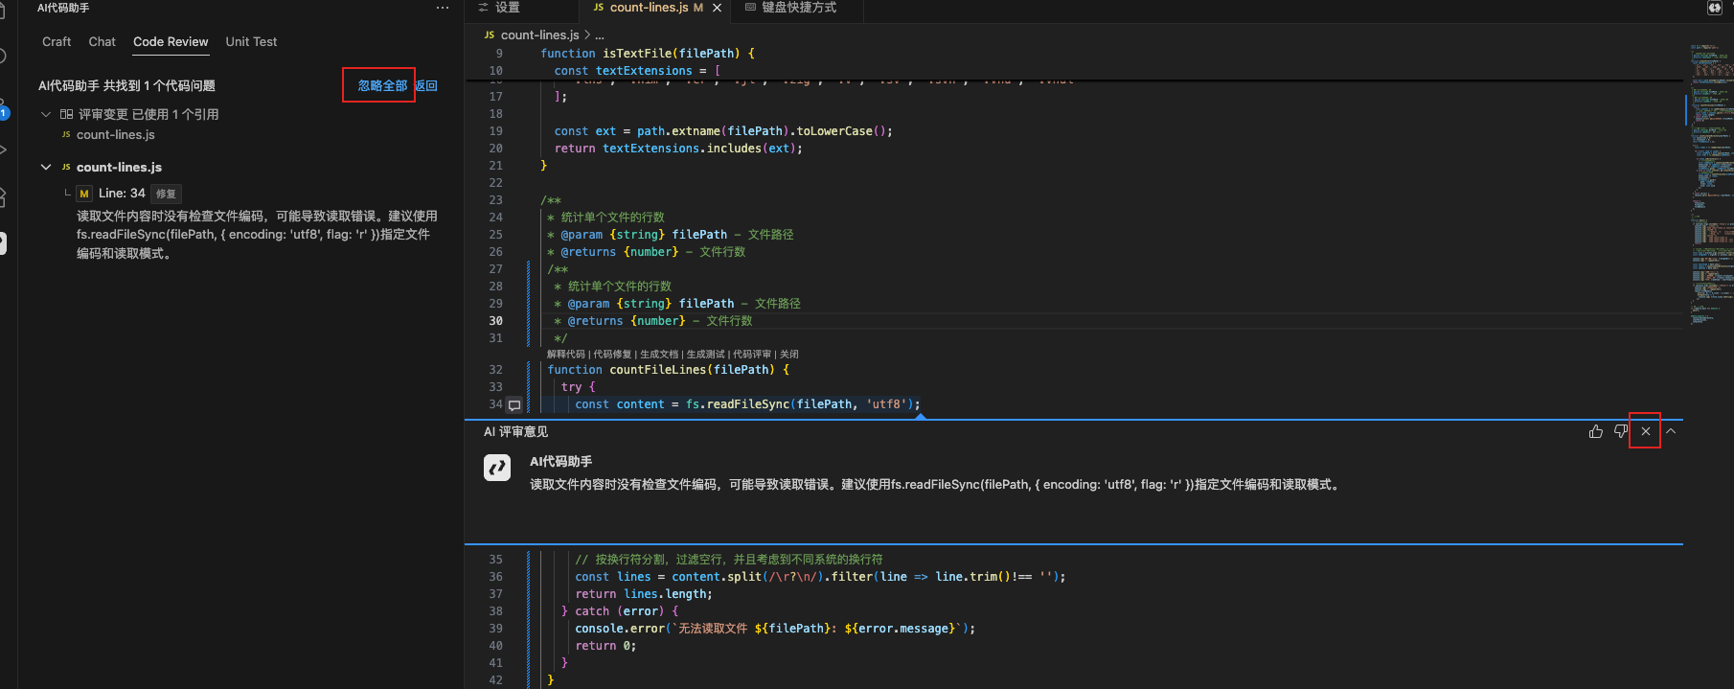This screenshot has width=1734, height=689.
Task: Click the 忽略全部 link
Action: [x=382, y=85]
